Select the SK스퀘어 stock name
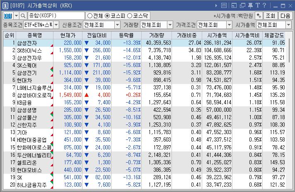 (27, 65)
